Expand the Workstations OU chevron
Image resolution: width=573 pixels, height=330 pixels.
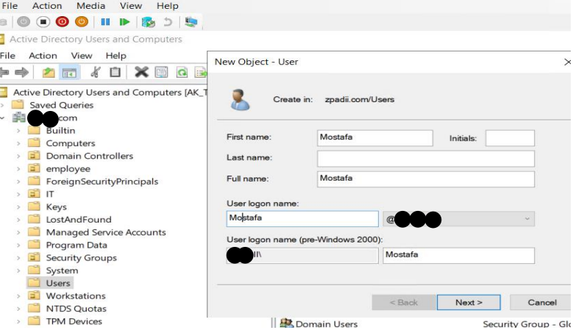[x=18, y=296]
